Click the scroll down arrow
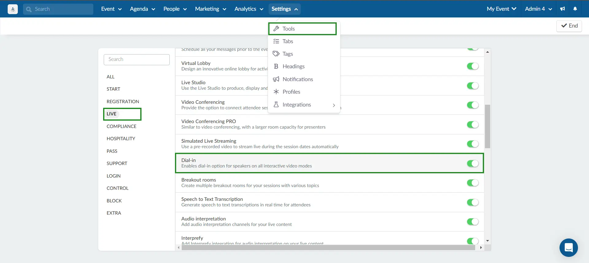 coord(487,241)
